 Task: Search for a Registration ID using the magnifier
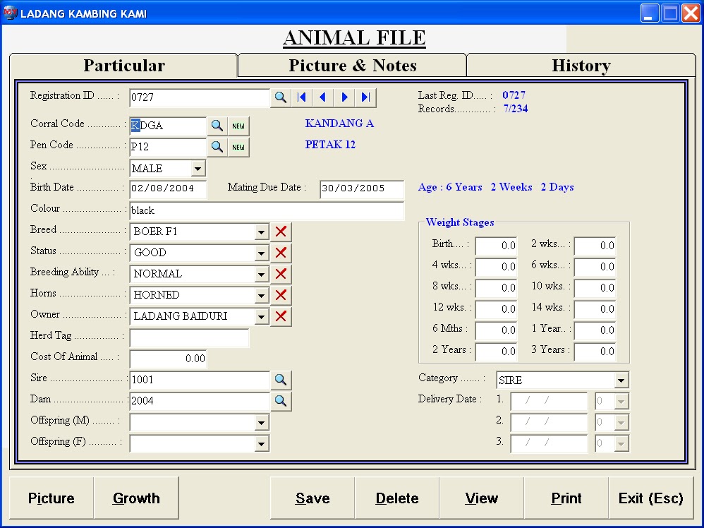click(x=281, y=97)
